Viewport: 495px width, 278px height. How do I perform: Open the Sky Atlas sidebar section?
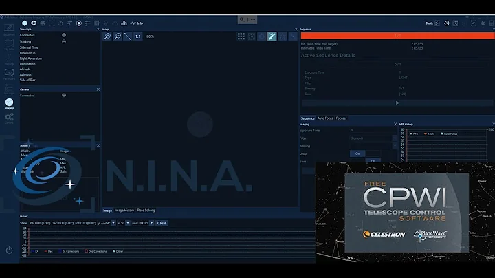tap(9, 45)
